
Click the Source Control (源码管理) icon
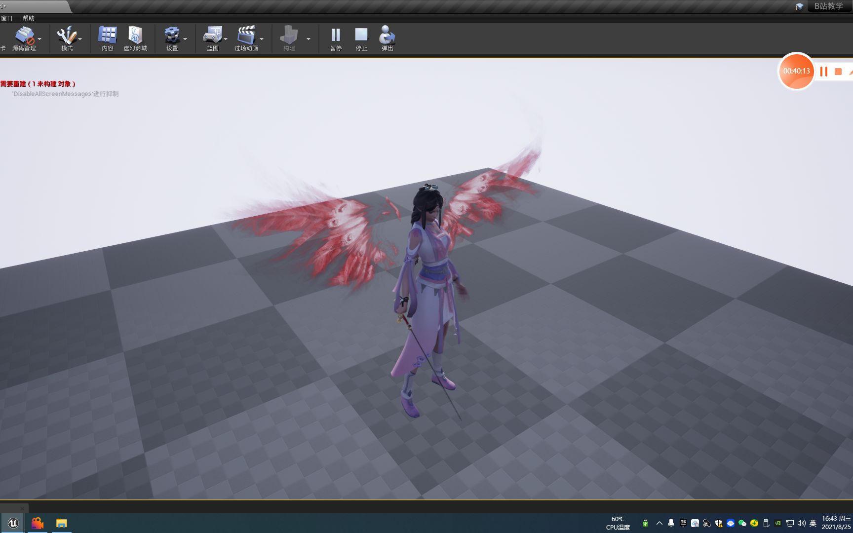pos(25,36)
